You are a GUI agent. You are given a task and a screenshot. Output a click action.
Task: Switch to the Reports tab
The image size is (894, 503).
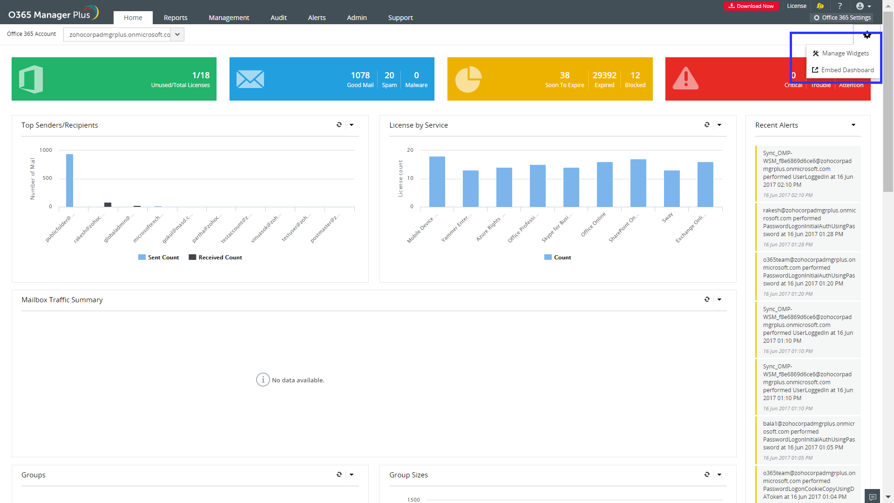pyautogui.click(x=175, y=18)
